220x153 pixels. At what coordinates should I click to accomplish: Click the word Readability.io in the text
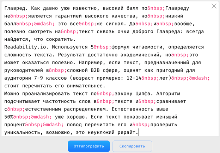(25, 47)
